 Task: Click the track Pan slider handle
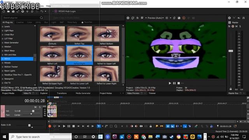[31, 114]
